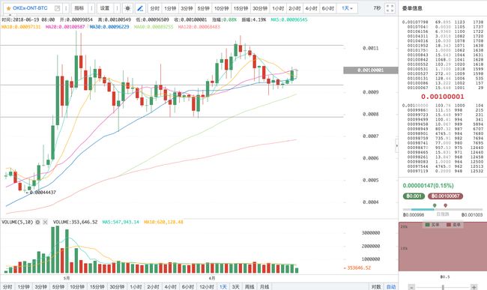Click bottom bar 1天 button
This screenshot has height=290, width=487.
coord(223,286)
